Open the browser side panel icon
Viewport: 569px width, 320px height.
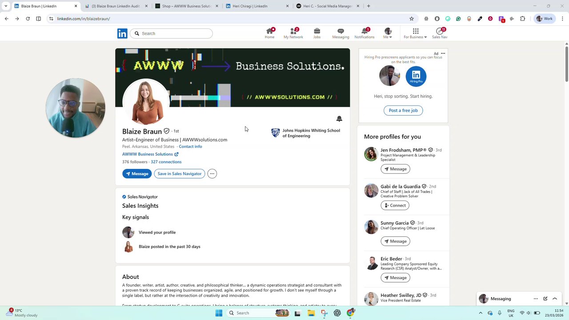point(38,19)
